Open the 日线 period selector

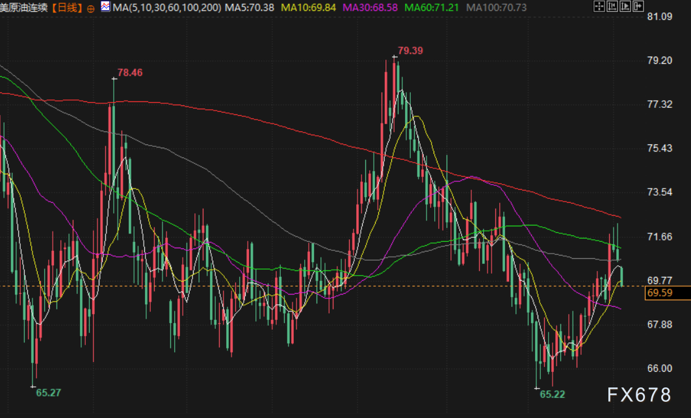[68, 8]
